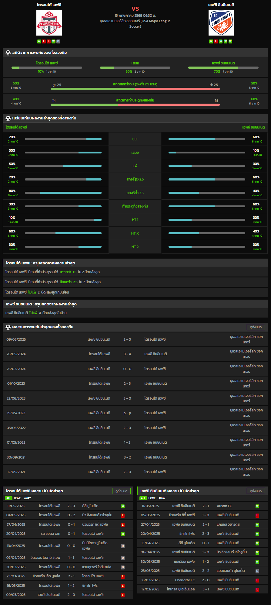Switch to HOME tab in Toronto last 10 matches
Screen dimensions: 271x605
18,498
